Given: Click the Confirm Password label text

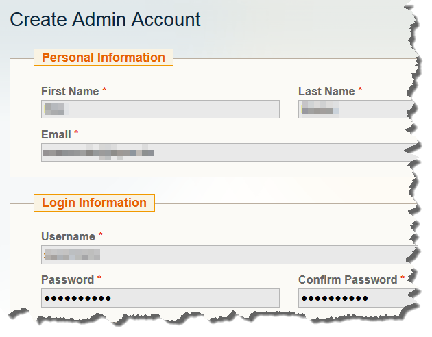Looking at the screenshot, I should (348, 279).
